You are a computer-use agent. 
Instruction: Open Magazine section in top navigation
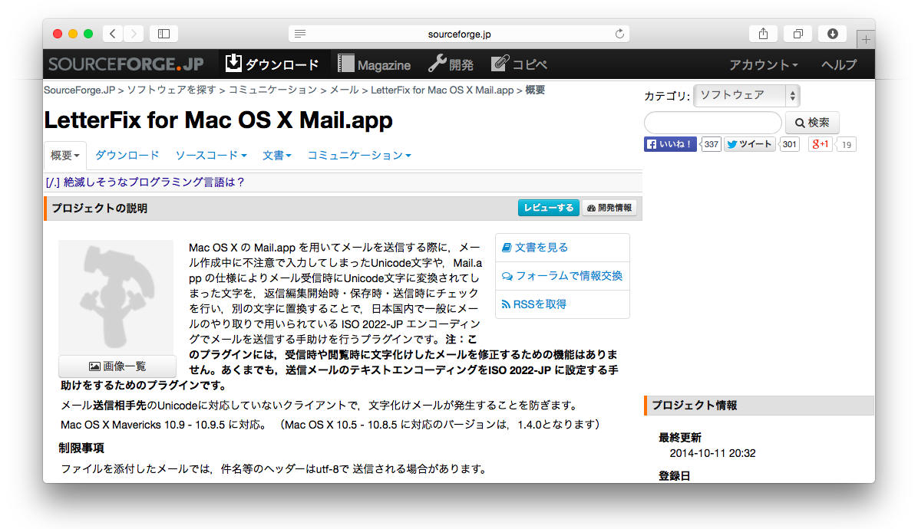[x=374, y=64]
